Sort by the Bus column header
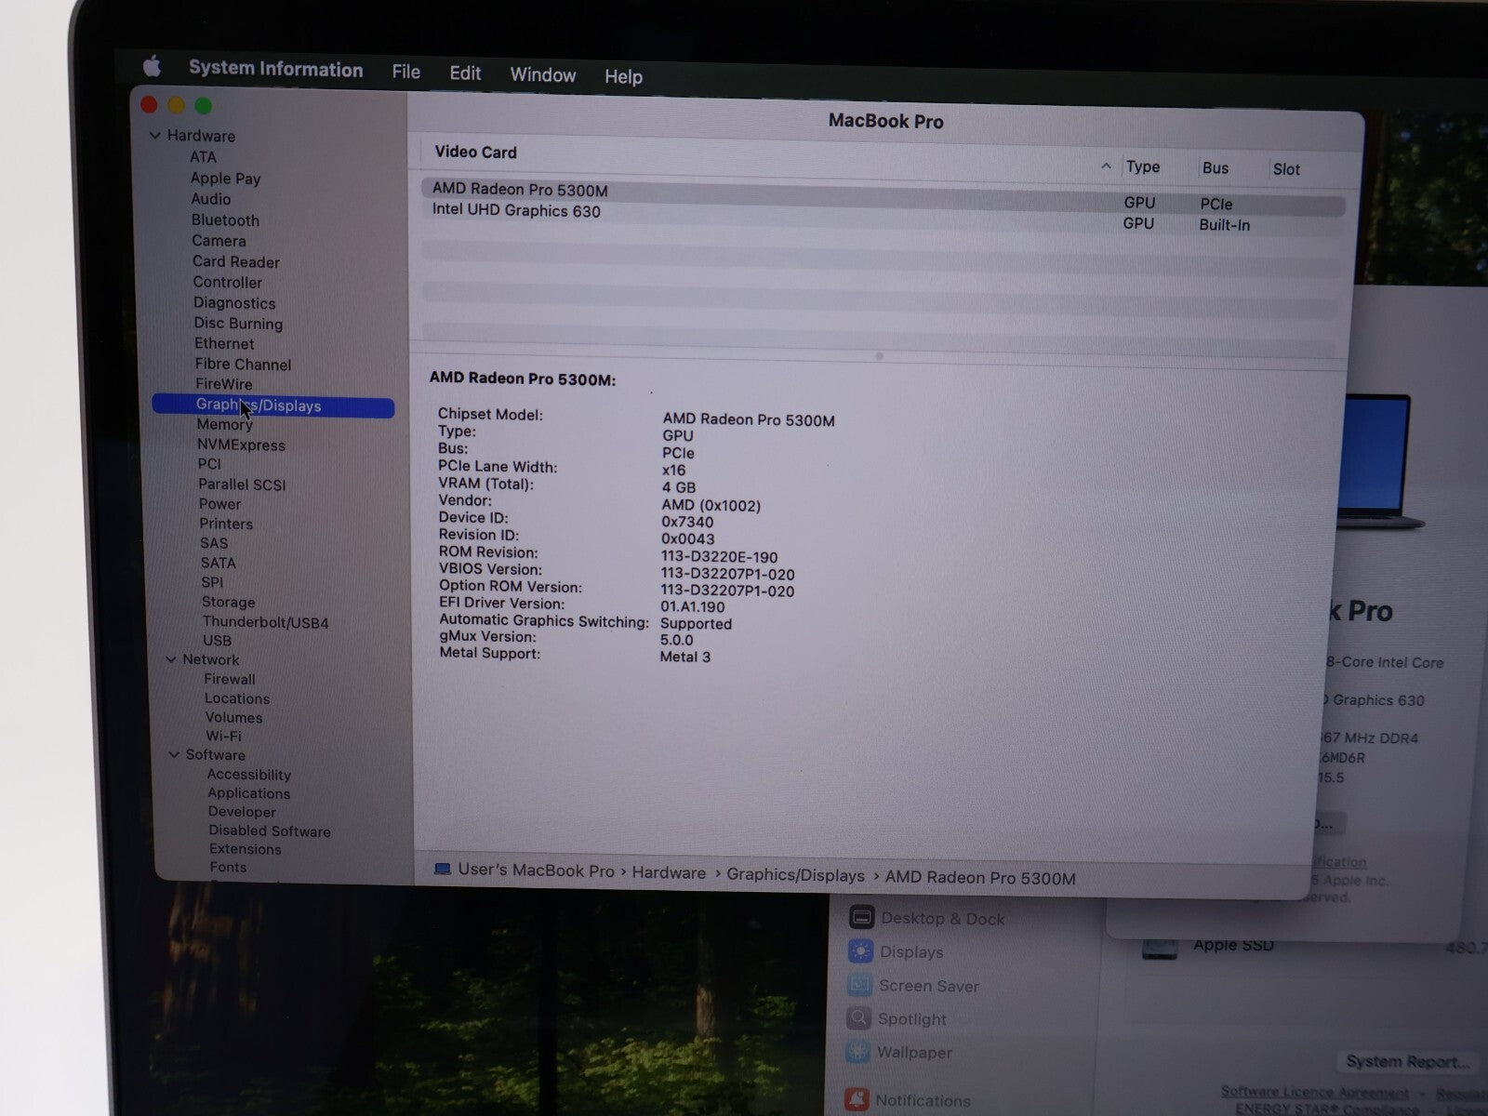The width and height of the screenshot is (1488, 1116). point(1215,168)
